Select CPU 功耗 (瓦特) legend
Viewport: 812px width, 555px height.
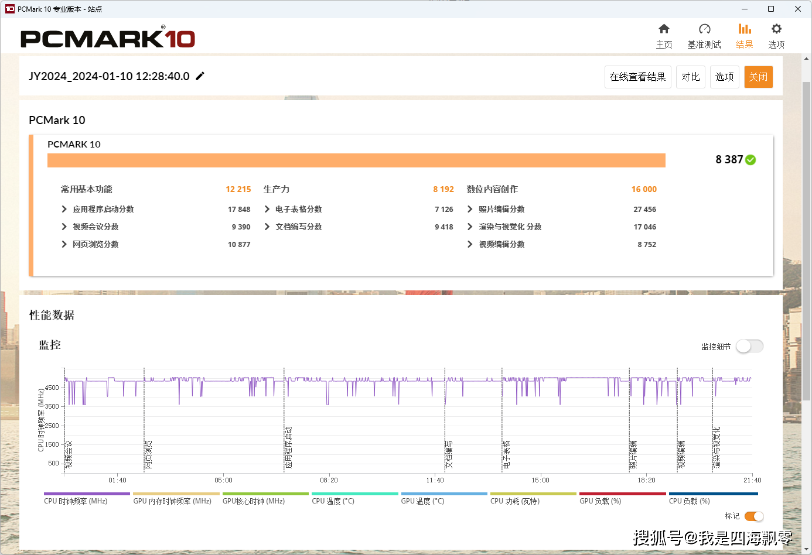pos(533,498)
